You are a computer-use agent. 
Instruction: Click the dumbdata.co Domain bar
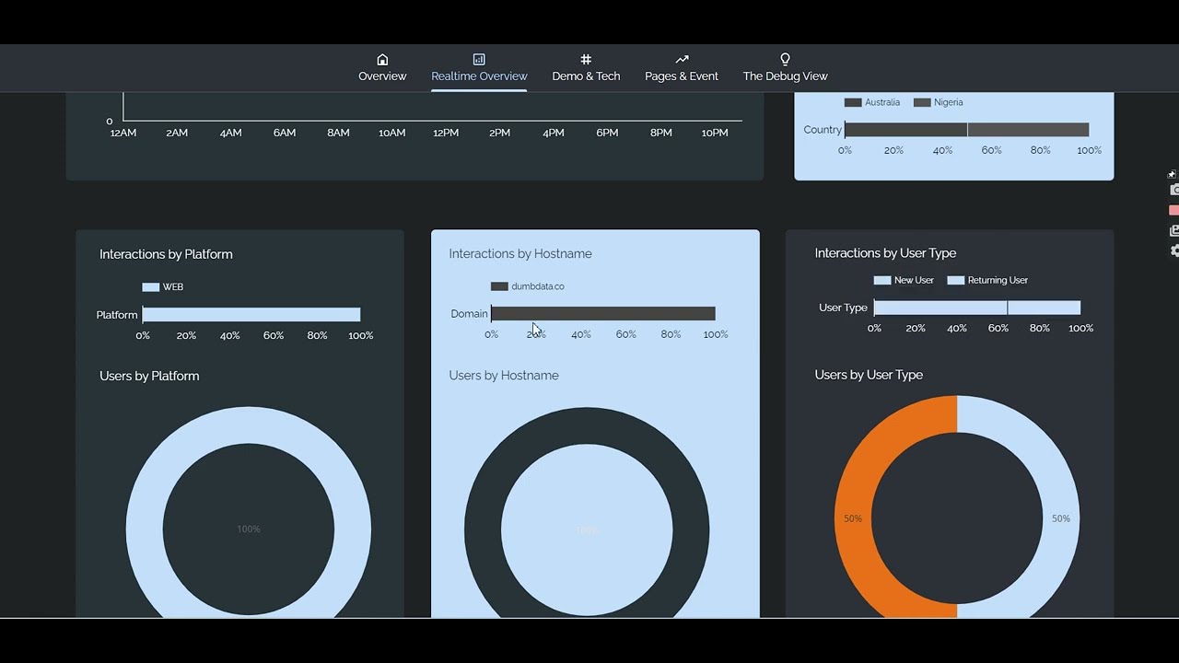tap(603, 314)
